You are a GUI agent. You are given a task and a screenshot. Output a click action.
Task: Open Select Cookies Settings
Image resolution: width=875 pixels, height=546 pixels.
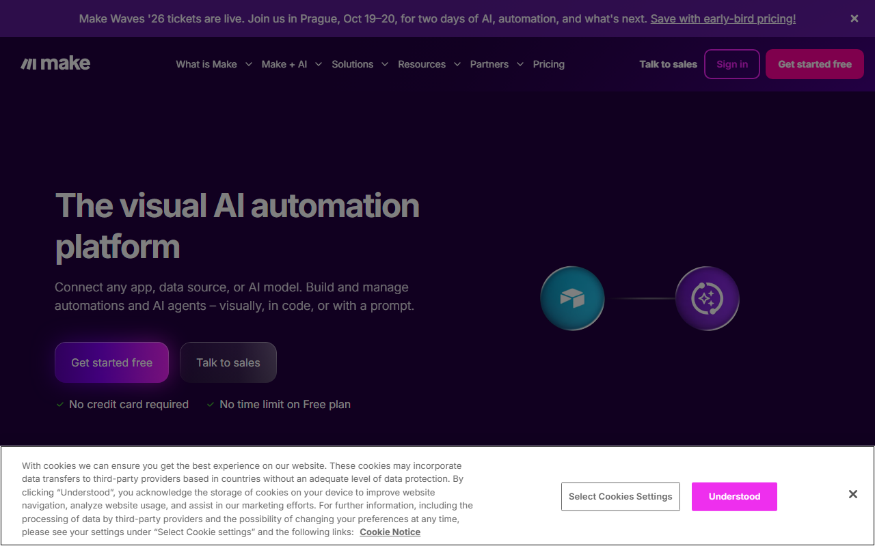[621, 496]
